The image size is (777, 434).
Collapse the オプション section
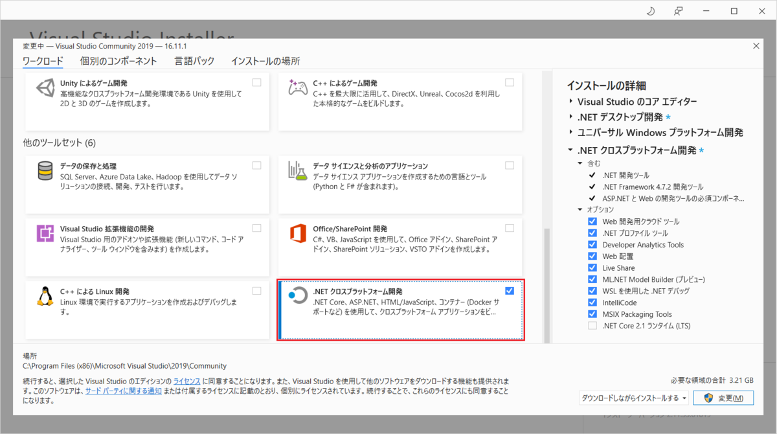tap(580, 209)
